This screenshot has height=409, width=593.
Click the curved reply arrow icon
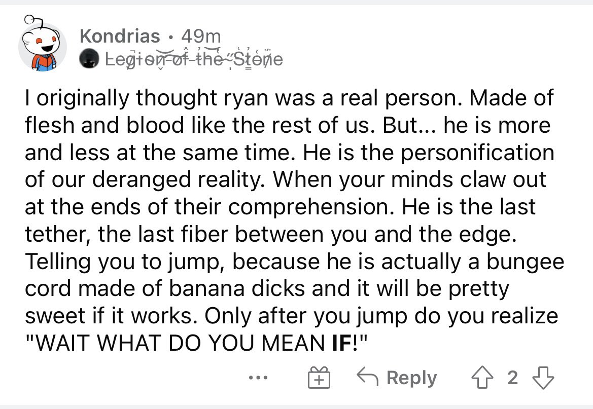point(368,376)
